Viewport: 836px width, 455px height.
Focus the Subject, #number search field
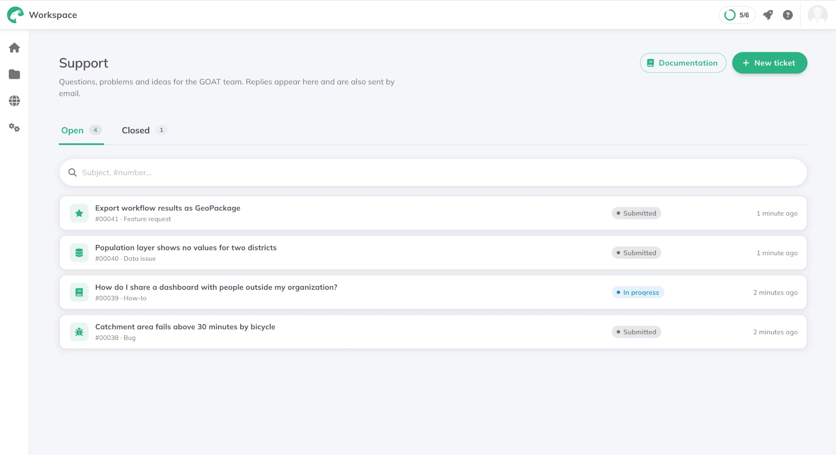[433, 173]
